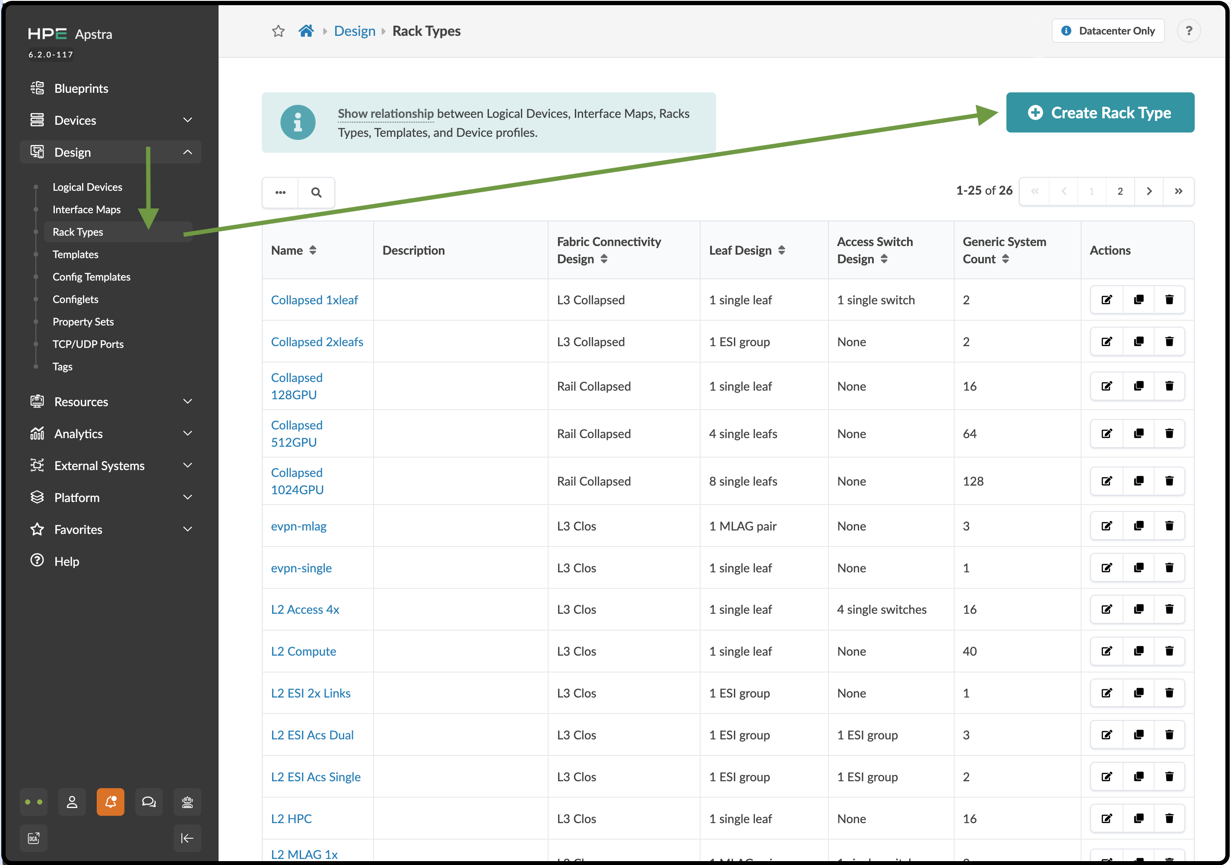Open the L2 Access 4x rack type
Viewport: 1231px width, 865px height.
(x=305, y=609)
